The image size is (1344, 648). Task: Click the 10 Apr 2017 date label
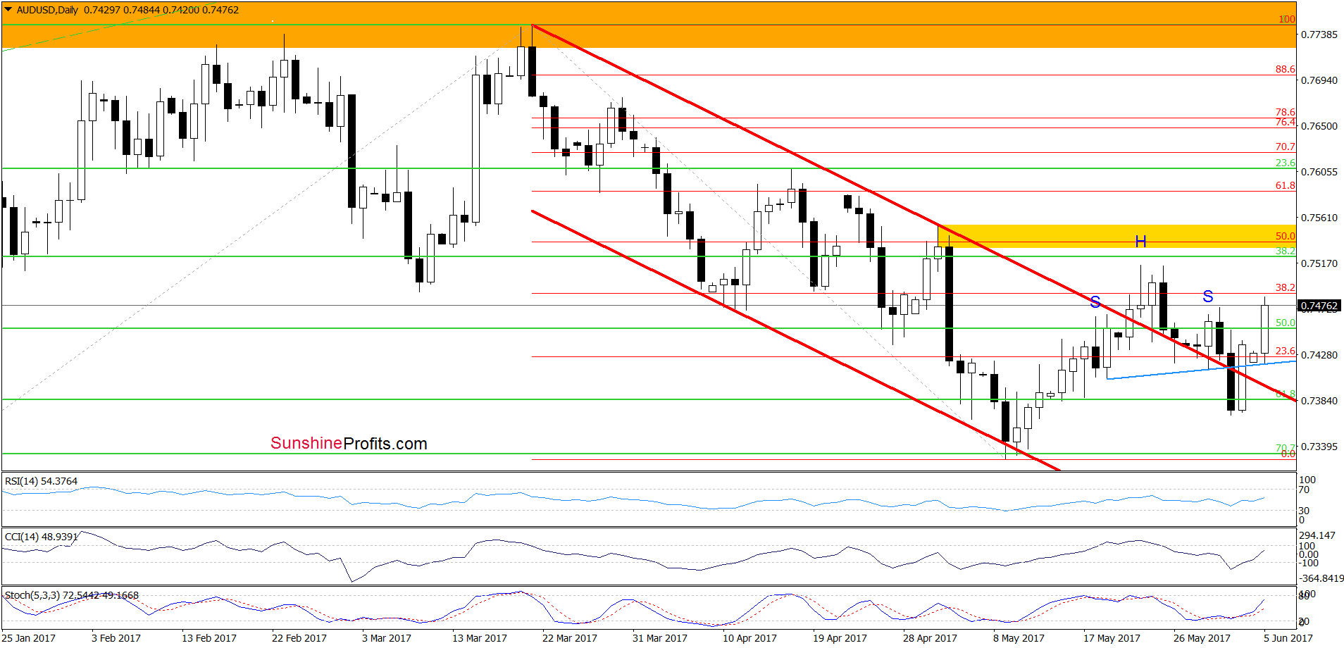click(750, 638)
